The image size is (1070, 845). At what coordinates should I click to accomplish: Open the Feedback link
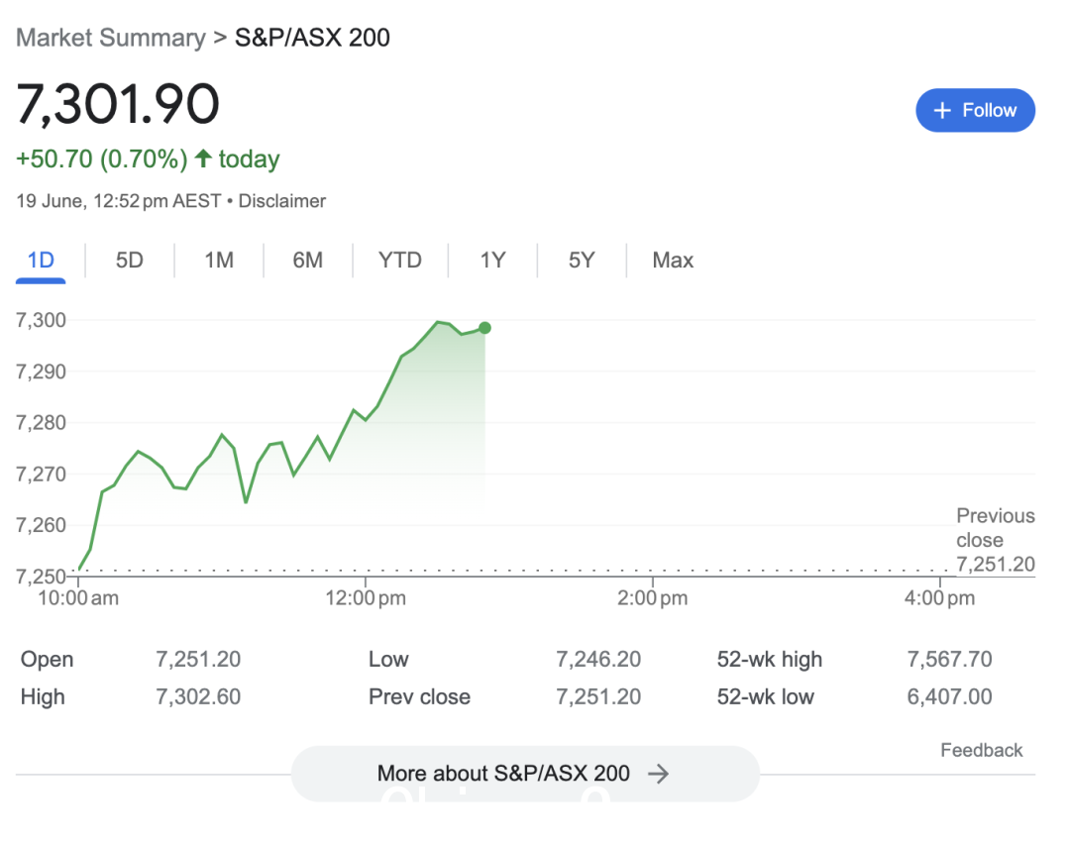981,750
